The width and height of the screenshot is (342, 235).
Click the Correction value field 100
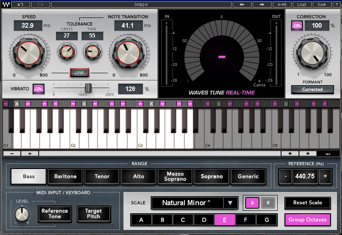[317, 26]
